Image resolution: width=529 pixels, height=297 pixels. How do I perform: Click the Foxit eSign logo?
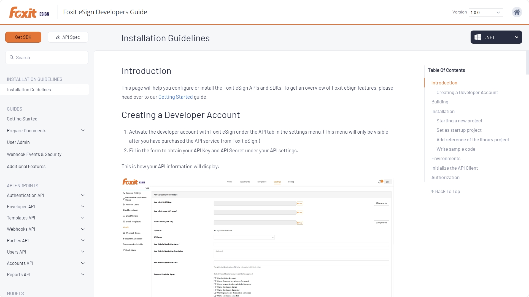[x=29, y=12]
